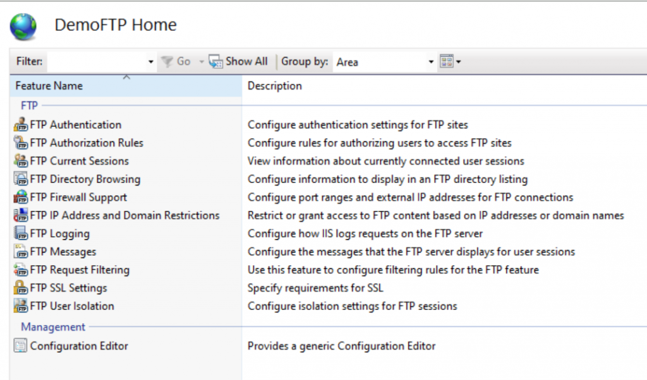The height and width of the screenshot is (380, 647).
Task: Sort by Feature Name column header
Action: click(49, 86)
